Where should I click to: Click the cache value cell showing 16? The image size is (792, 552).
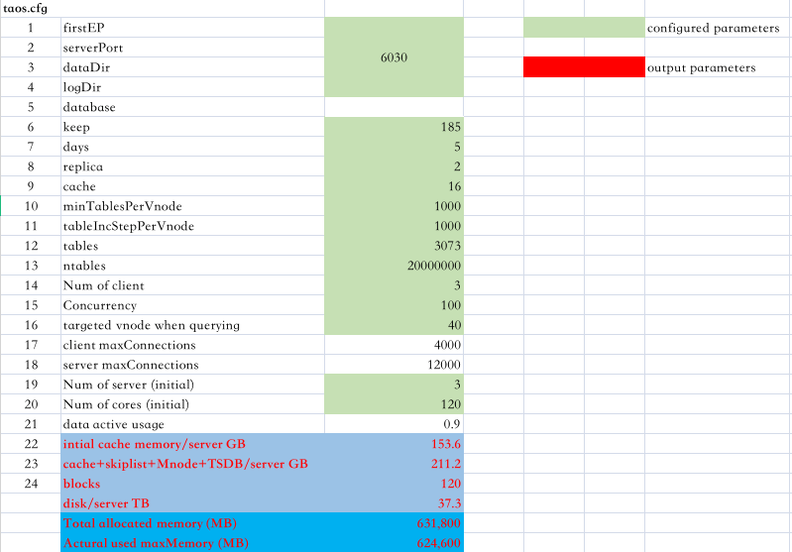pos(394,186)
